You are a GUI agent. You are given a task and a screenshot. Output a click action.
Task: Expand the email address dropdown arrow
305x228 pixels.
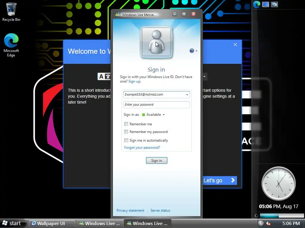click(x=187, y=95)
